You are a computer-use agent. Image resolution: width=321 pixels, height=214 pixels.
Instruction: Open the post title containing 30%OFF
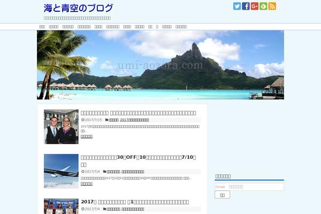click(x=139, y=160)
